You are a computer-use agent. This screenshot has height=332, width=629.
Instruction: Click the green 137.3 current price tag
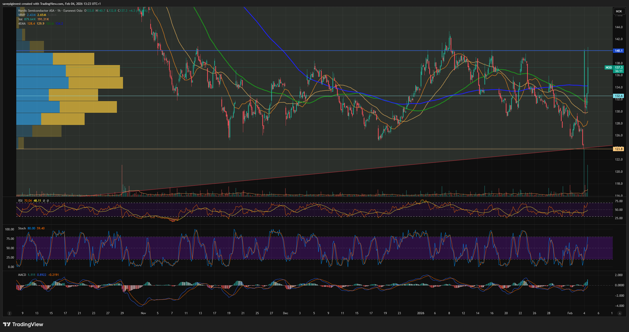[x=618, y=68]
